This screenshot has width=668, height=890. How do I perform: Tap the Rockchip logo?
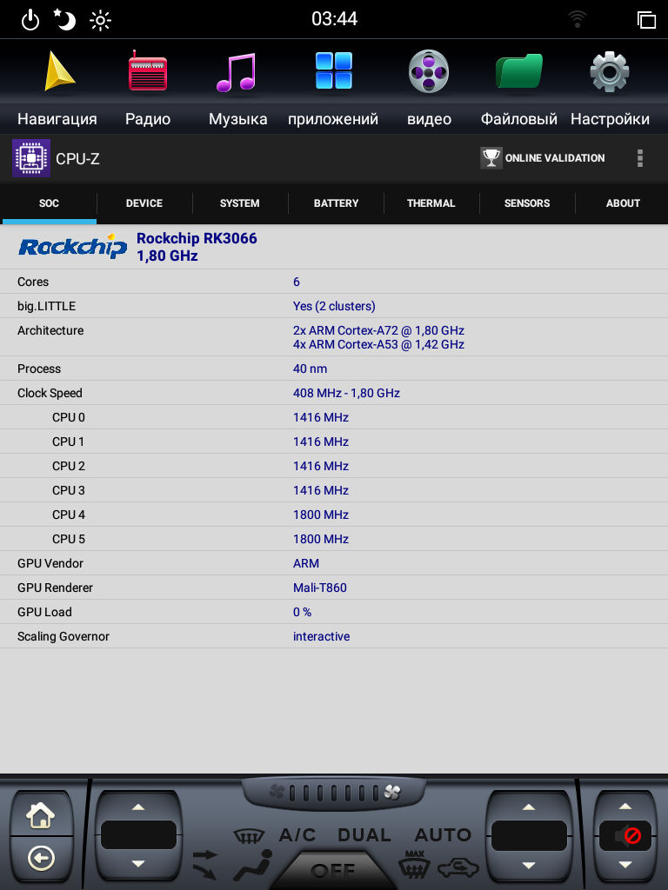point(73,246)
